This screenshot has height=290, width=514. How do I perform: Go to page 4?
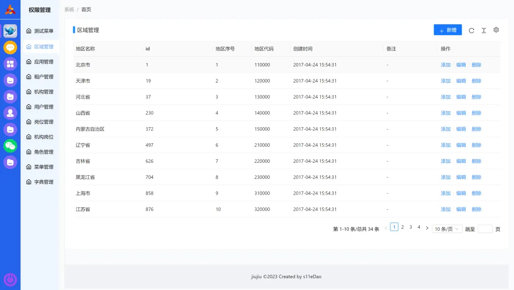(419, 227)
